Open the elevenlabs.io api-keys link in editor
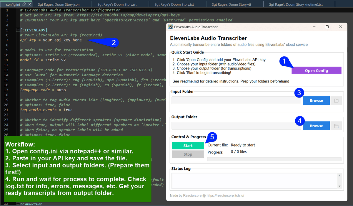Image resolution: width=353 pixels, height=206 pixels. point(128,15)
